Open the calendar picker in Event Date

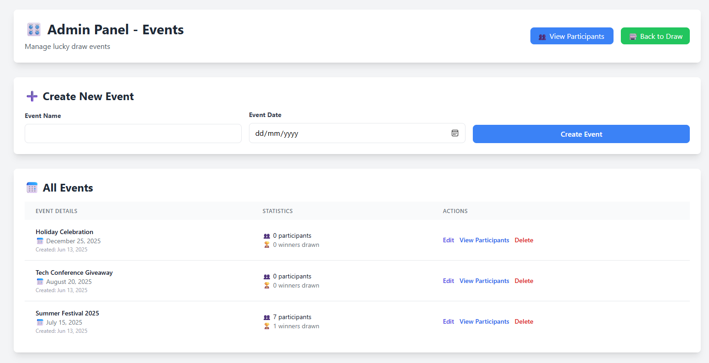455,133
